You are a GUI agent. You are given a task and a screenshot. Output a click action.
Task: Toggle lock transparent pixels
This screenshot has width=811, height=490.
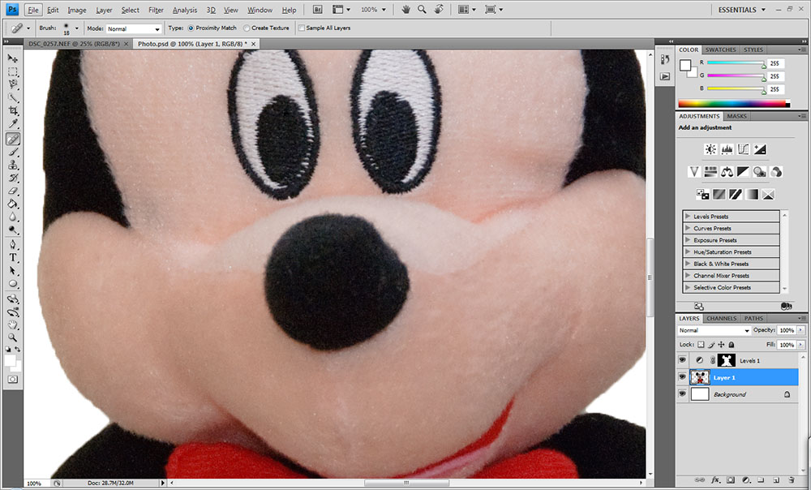[x=701, y=345]
